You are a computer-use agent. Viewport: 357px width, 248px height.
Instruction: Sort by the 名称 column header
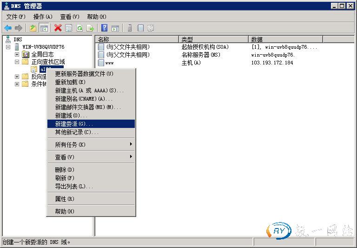click(x=137, y=39)
